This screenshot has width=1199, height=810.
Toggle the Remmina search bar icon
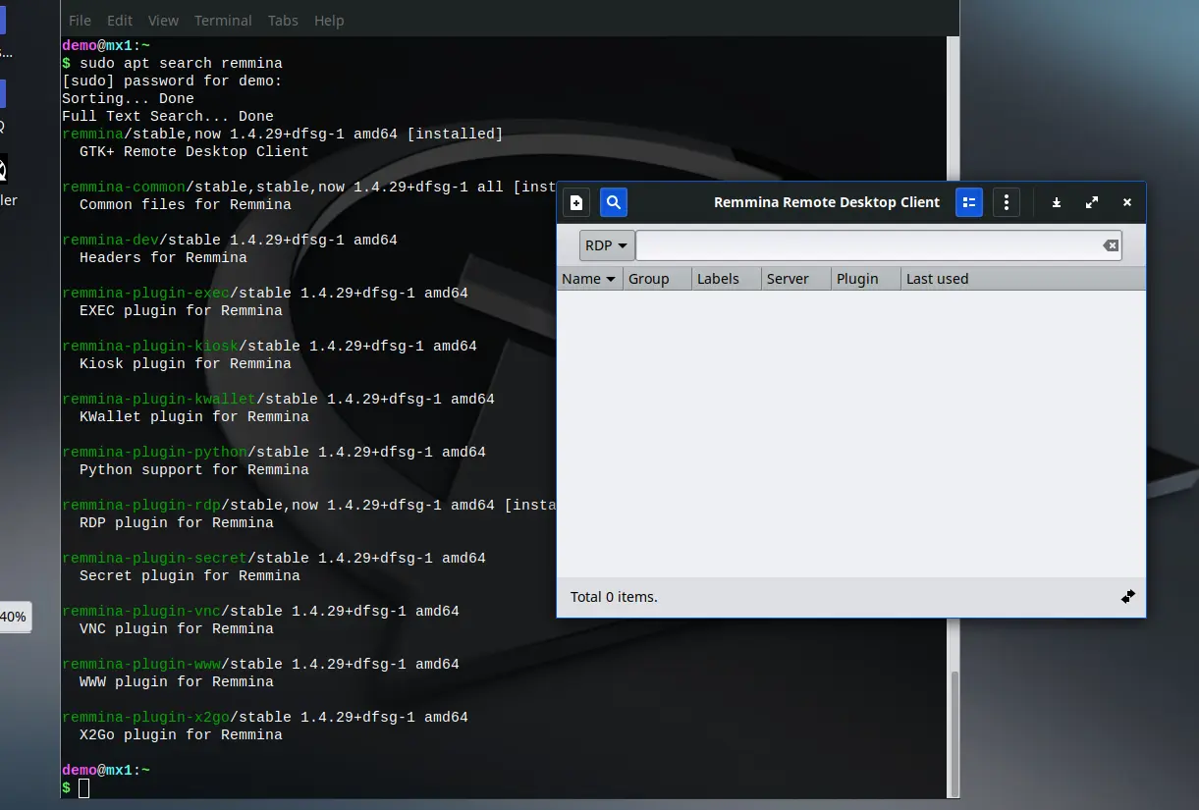coord(614,202)
